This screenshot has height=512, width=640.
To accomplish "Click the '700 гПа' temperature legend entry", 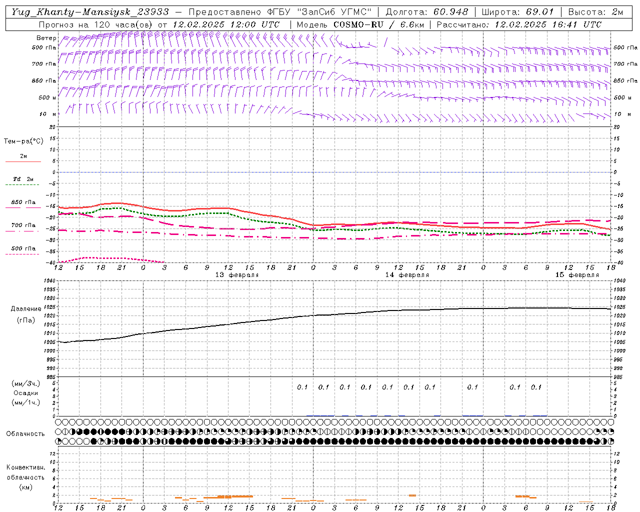I will [x=23, y=225].
